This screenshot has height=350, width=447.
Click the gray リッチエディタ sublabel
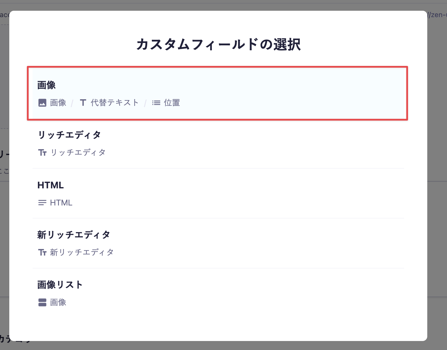click(x=78, y=152)
